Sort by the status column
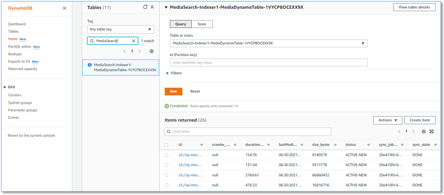444x195 pixels. (x=369, y=145)
